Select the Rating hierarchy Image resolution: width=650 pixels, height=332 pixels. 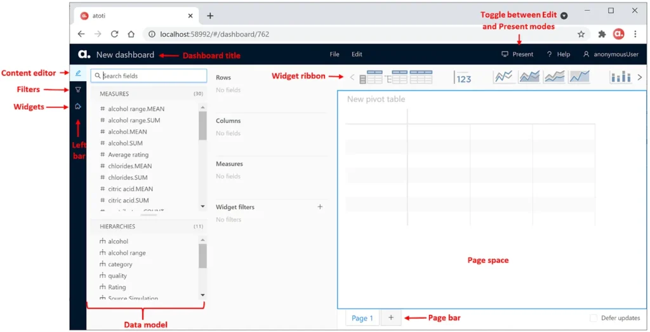[117, 287]
